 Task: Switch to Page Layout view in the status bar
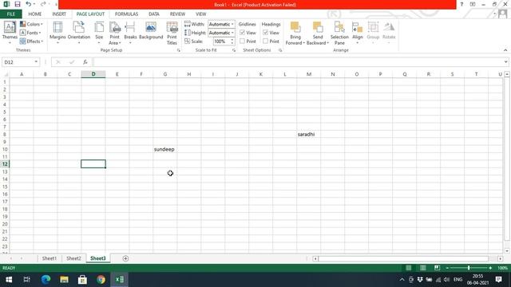point(422,268)
